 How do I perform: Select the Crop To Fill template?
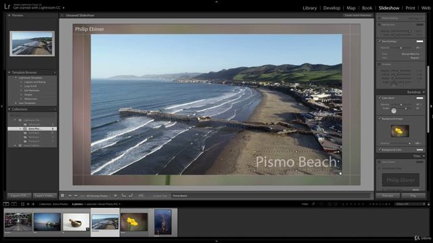(x=30, y=86)
